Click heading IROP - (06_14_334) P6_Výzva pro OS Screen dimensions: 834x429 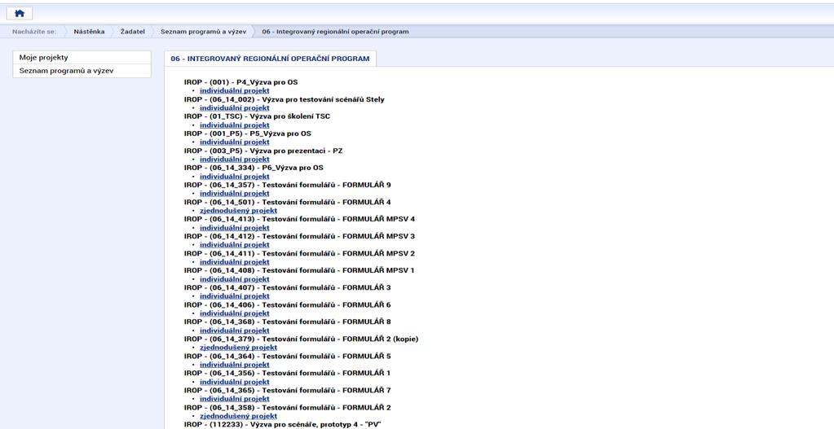(x=254, y=168)
